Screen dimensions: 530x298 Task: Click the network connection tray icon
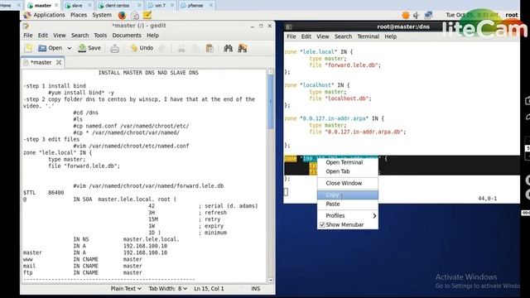[x=428, y=15]
